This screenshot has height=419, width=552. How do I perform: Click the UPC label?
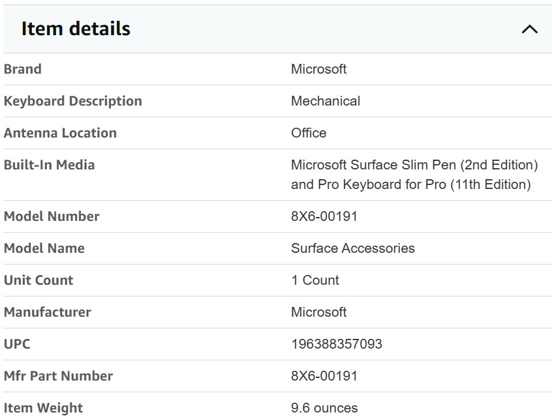tap(17, 344)
